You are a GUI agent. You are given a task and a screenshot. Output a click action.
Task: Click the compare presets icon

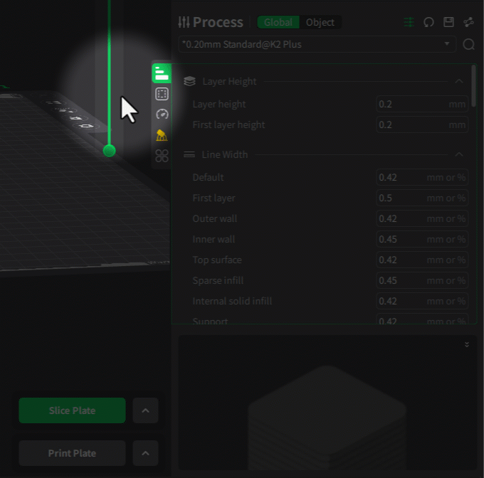click(x=468, y=22)
